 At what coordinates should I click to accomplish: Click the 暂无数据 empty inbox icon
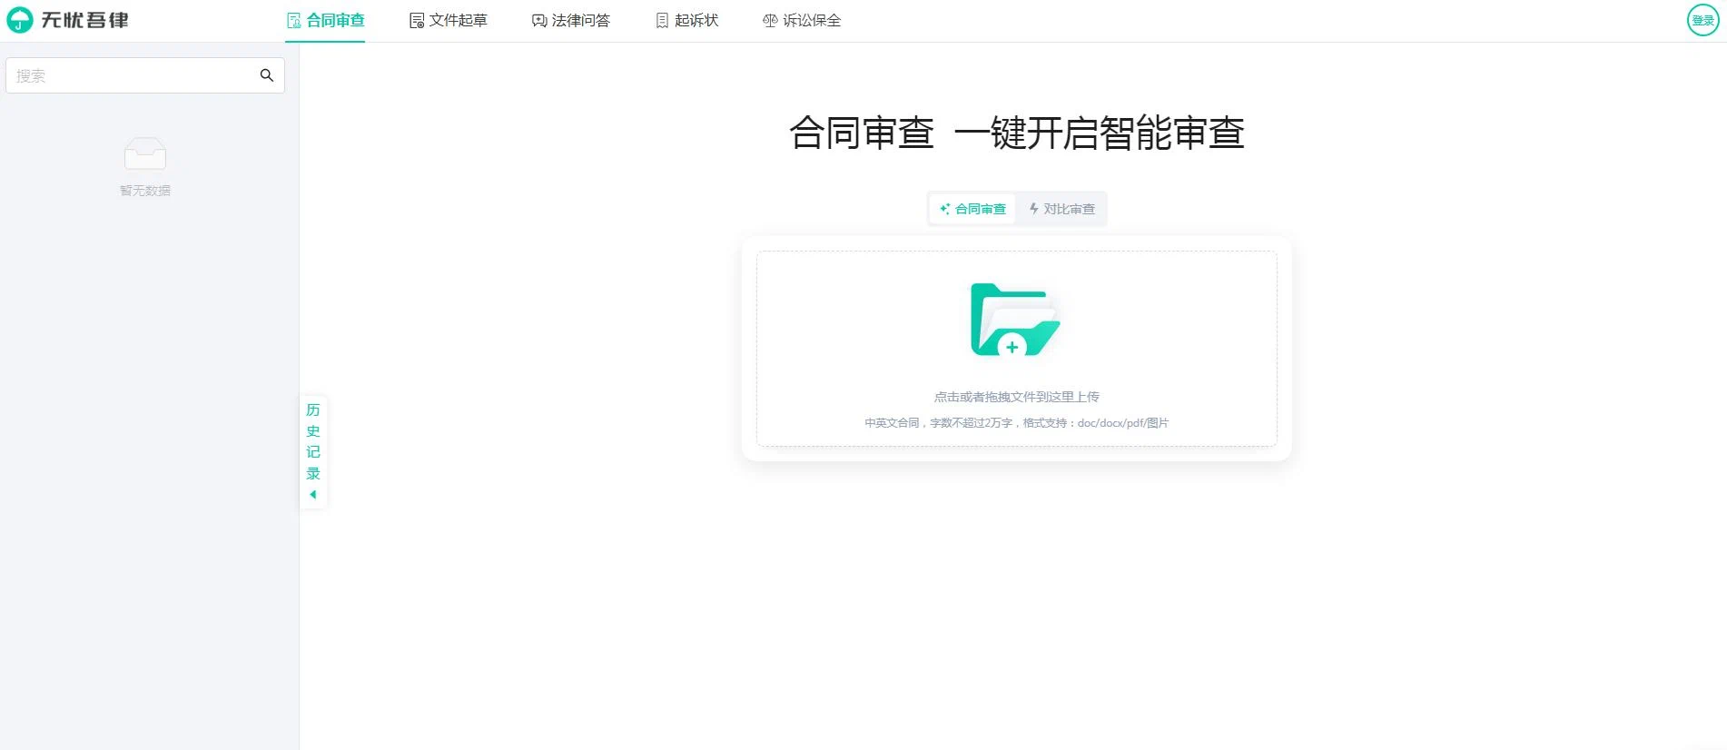tap(145, 153)
